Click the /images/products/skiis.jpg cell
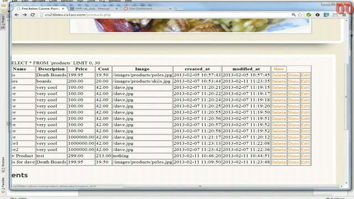The width and height of the screenshot is (354, 199). click(x=143, y=81)
